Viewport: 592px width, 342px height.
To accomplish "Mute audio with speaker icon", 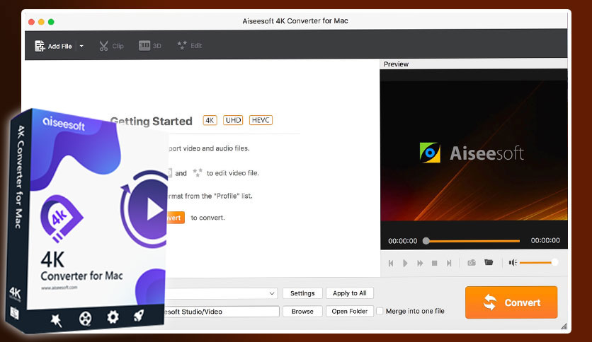I will coord(513,263).
